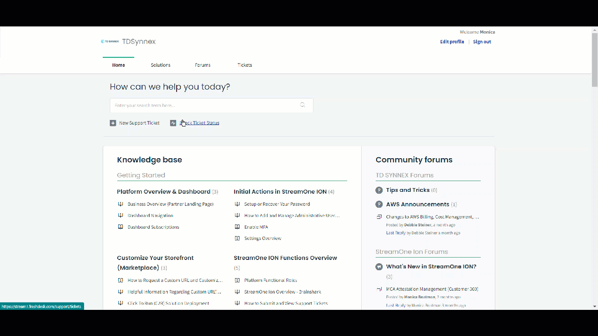This screenshot has width=598, height=336.
Task: Open the Solutions tab
Action: (161, 65)
